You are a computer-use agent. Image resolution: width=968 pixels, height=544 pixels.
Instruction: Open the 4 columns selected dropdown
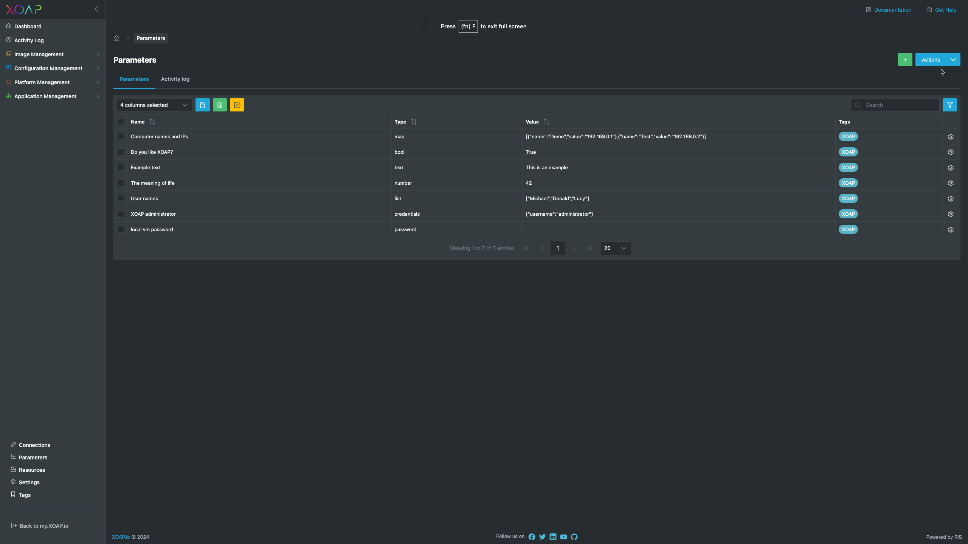153,105
